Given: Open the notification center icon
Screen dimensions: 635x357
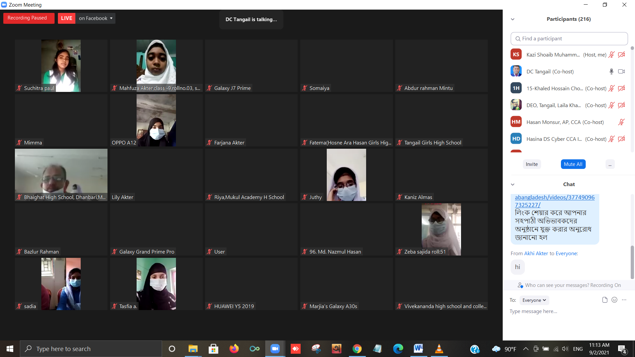Looking at the screenshot, I should point(622,349).
